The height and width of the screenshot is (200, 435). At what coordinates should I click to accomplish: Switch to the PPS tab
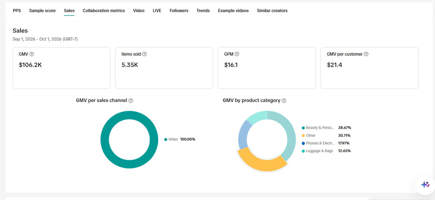click(17, 11)
